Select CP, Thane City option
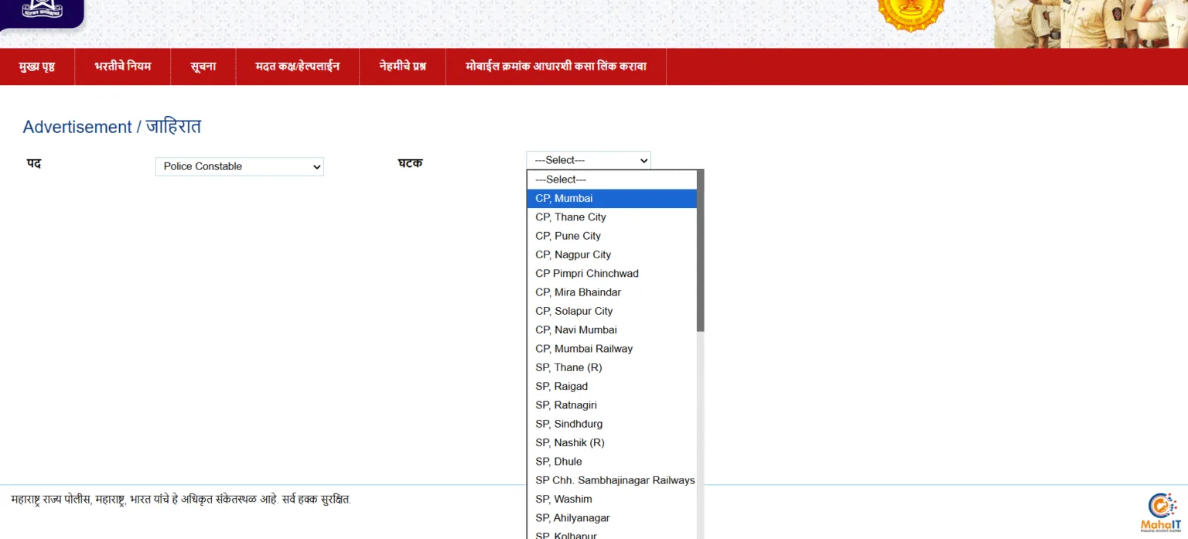 tap(611, 217)
